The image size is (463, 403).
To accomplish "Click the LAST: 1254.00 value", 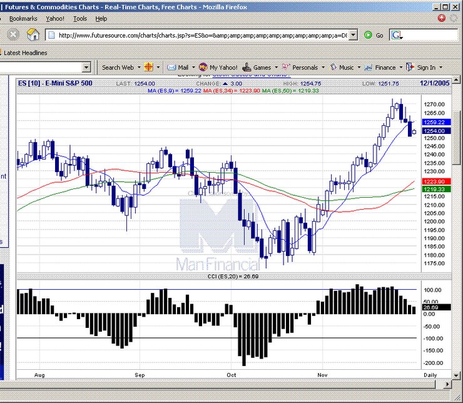I will [136, 84].
